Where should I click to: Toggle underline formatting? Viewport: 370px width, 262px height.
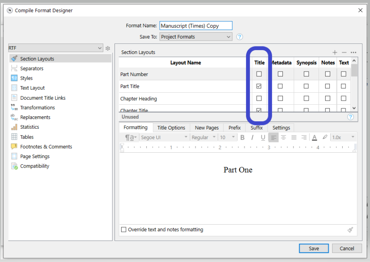tap(263, 137)
